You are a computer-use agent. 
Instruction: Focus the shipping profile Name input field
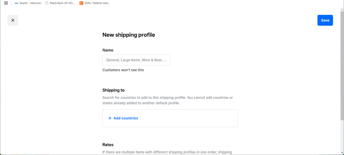click(x=136, y=60)
